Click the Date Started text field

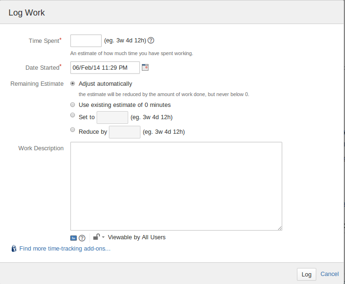point(105,68)
